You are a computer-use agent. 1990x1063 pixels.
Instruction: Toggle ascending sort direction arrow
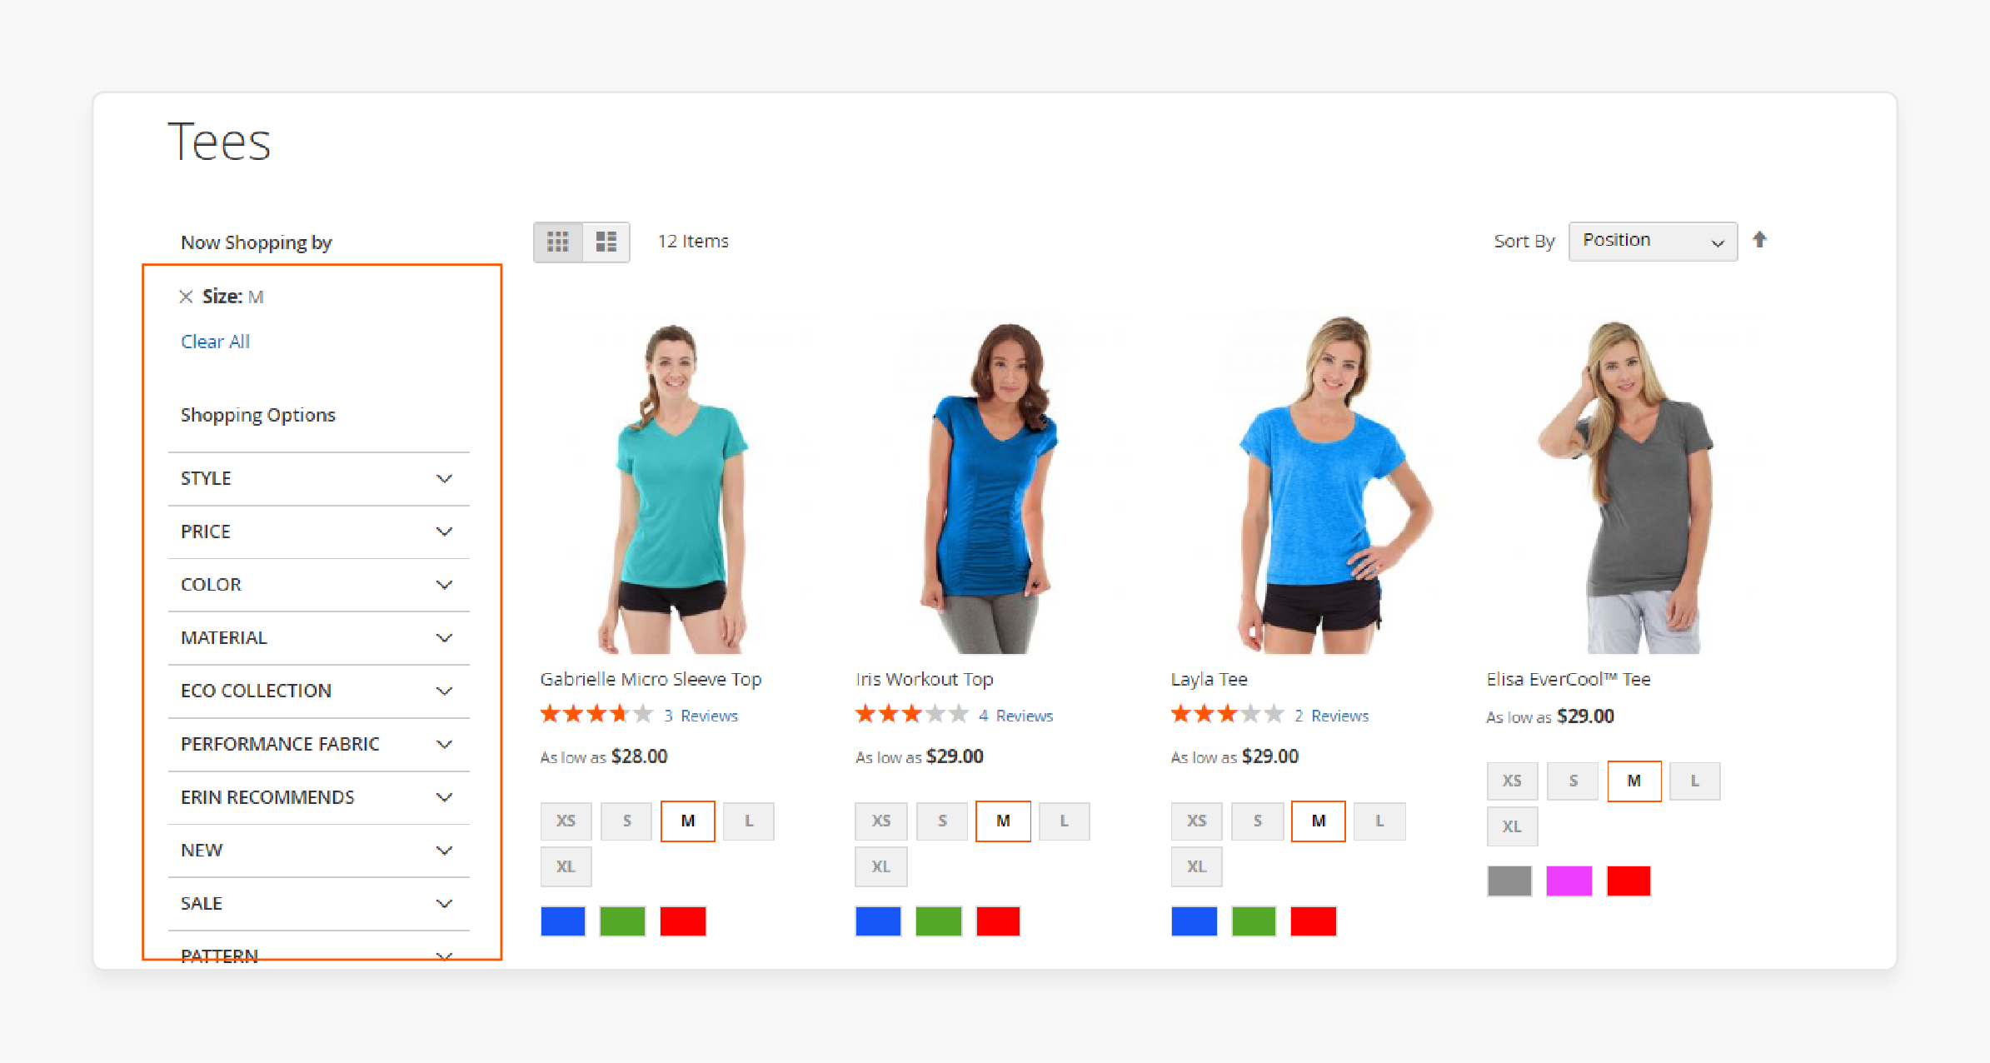[1759, 240]
